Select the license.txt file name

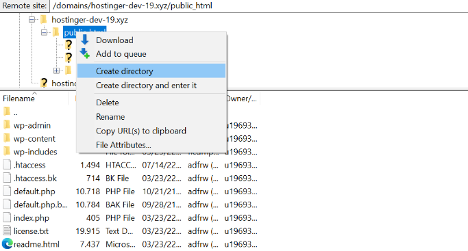pyautogui.click(x=31, y=230)
